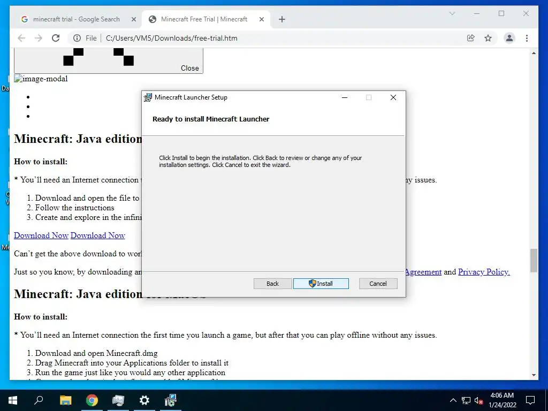Image resolution: width=548 pixels, height=411 pixels.
Task: Select the Minecraft Free Trial tab
Action: coord(204,19)
